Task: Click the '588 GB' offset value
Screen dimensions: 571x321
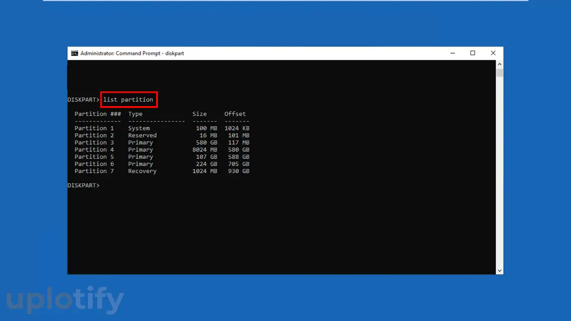Action: 239,156
